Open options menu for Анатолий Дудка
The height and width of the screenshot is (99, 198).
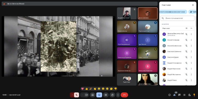tap(191, 57)
